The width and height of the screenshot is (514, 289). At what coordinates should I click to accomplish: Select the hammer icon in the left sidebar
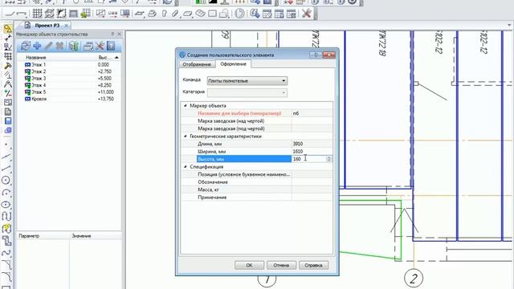[7, 66]
